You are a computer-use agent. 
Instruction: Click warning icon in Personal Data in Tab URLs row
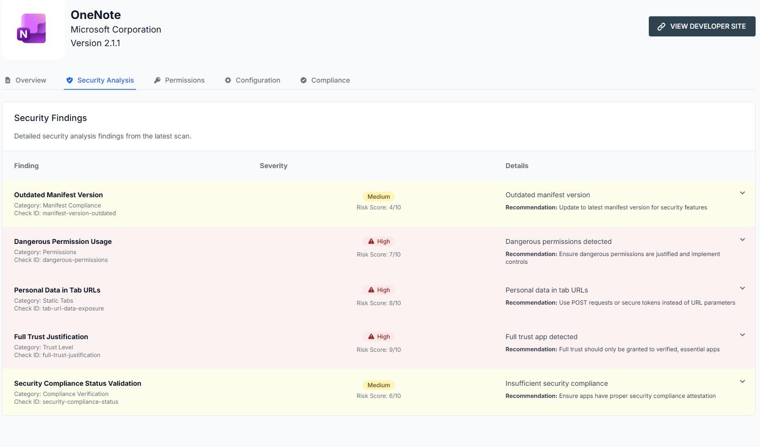tap(371, 290)
